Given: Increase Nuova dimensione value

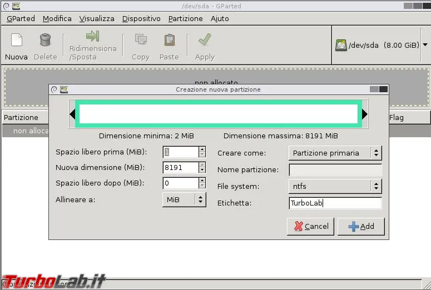Looking at the screenshot, I should coord(202,165).
